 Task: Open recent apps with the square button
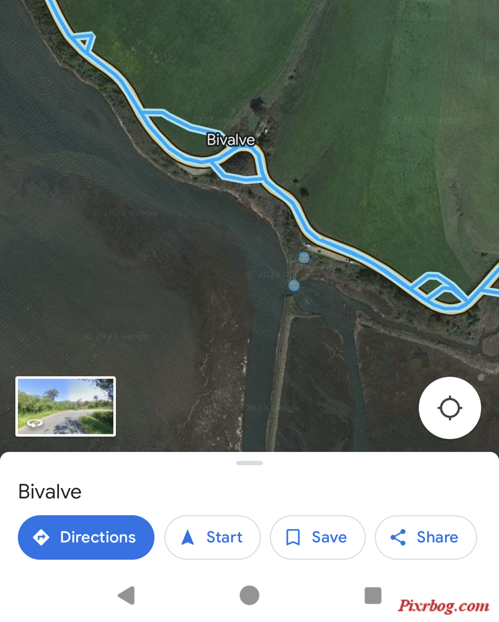point(373,595)
